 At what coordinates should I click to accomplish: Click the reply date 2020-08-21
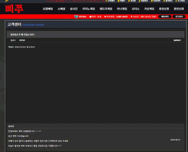[175, 140]
